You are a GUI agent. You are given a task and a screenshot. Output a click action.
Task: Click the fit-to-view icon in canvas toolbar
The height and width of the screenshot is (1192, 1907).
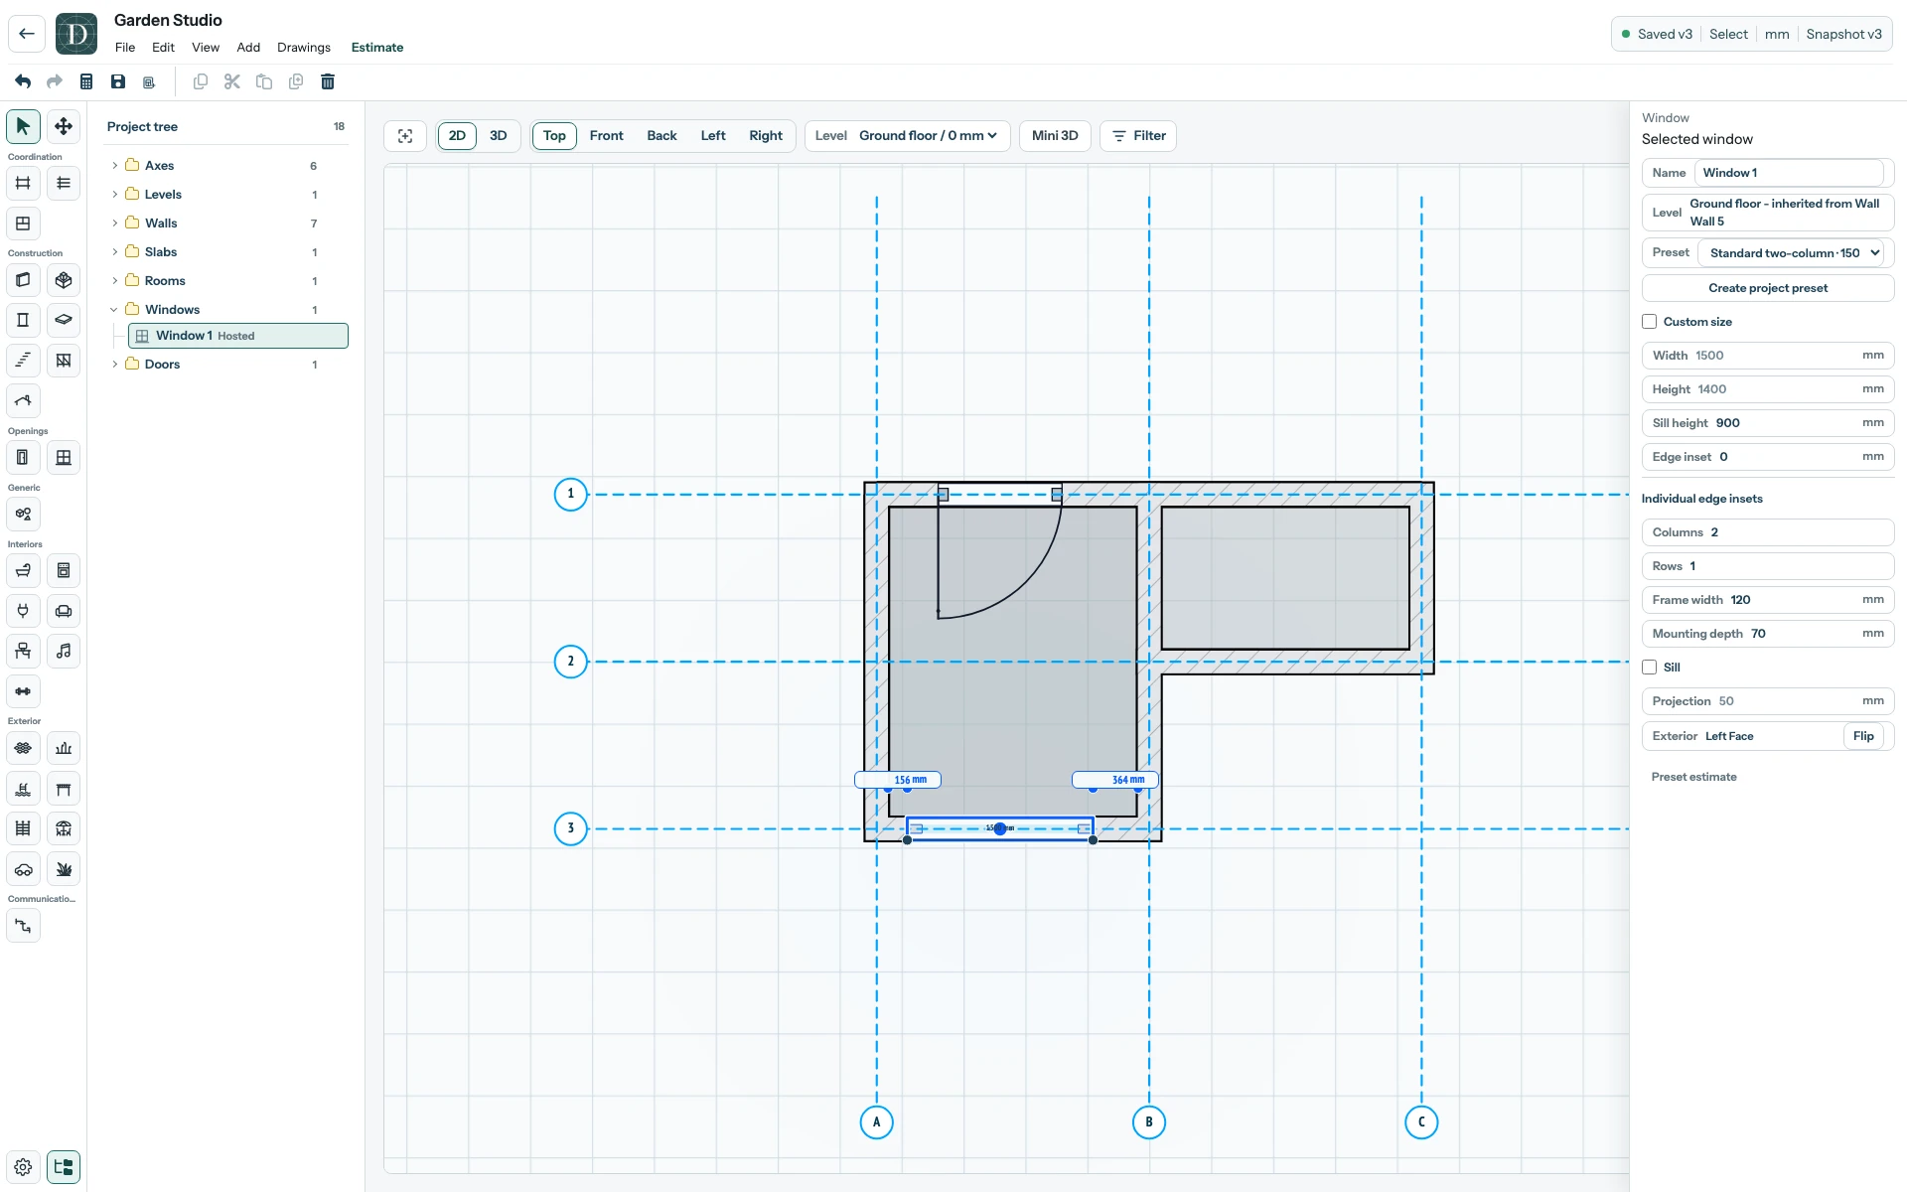[x=405, y=136]
